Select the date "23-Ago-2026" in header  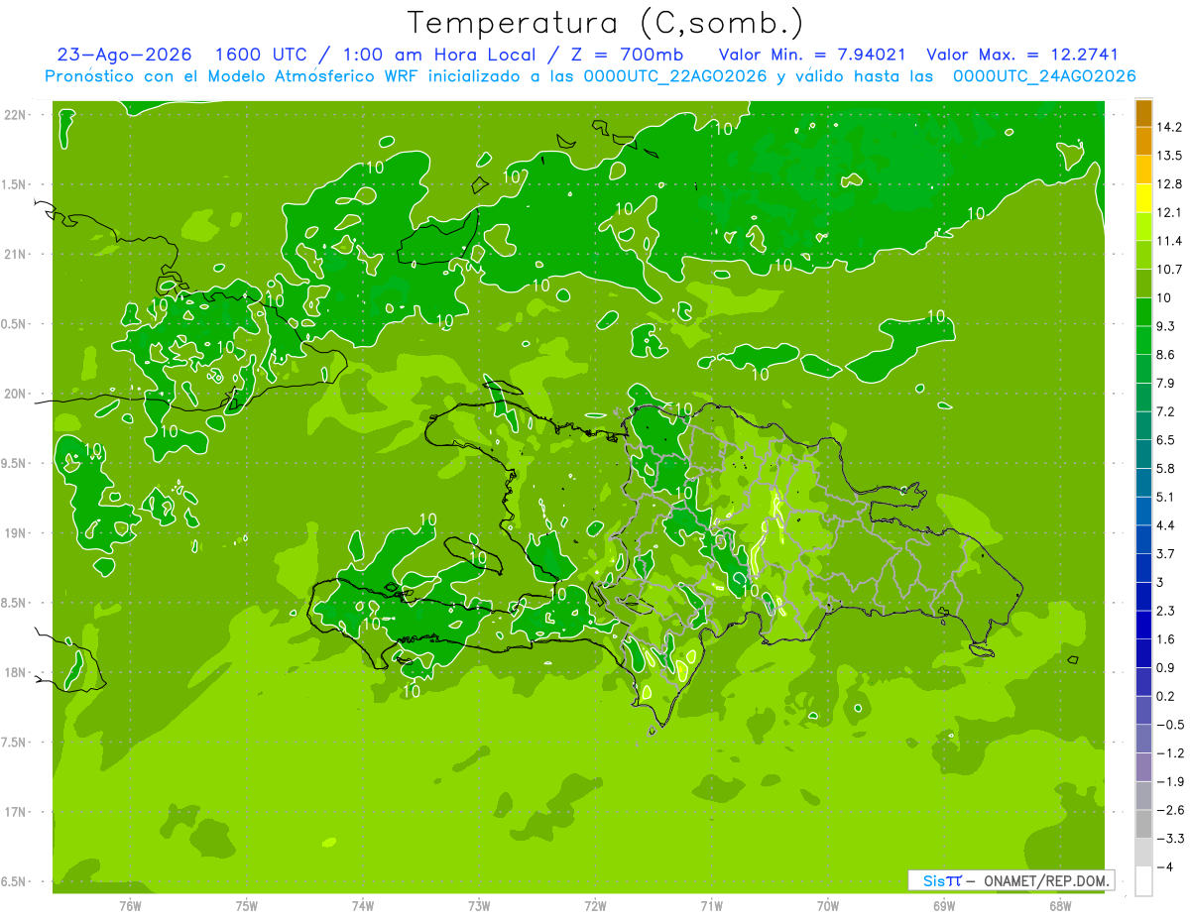coord(124,56)
